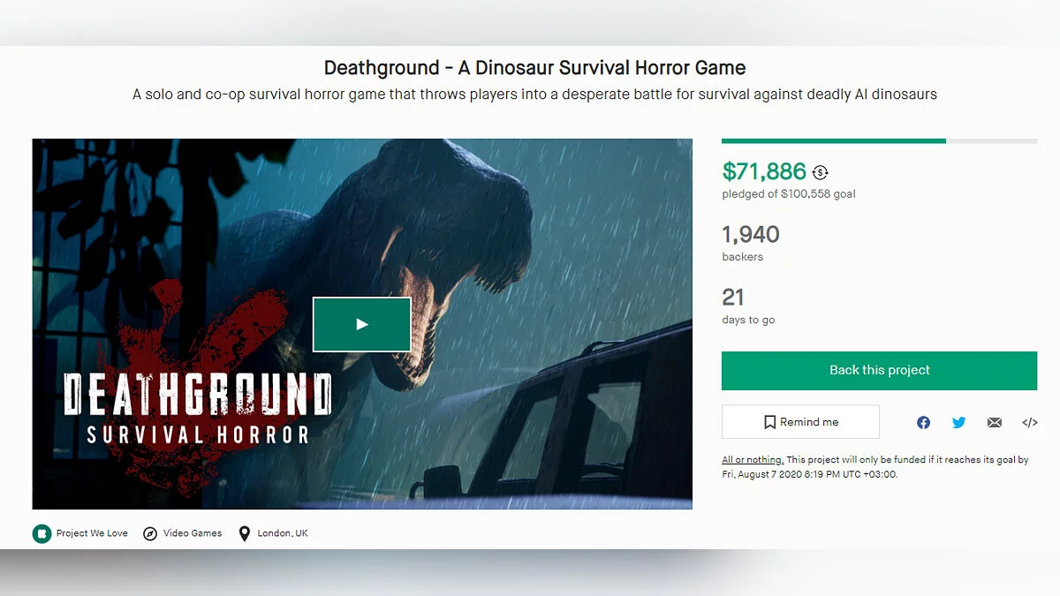Click the Deathground project title heading
This screenshot has width=1060, height=596.
click(534, 68)
